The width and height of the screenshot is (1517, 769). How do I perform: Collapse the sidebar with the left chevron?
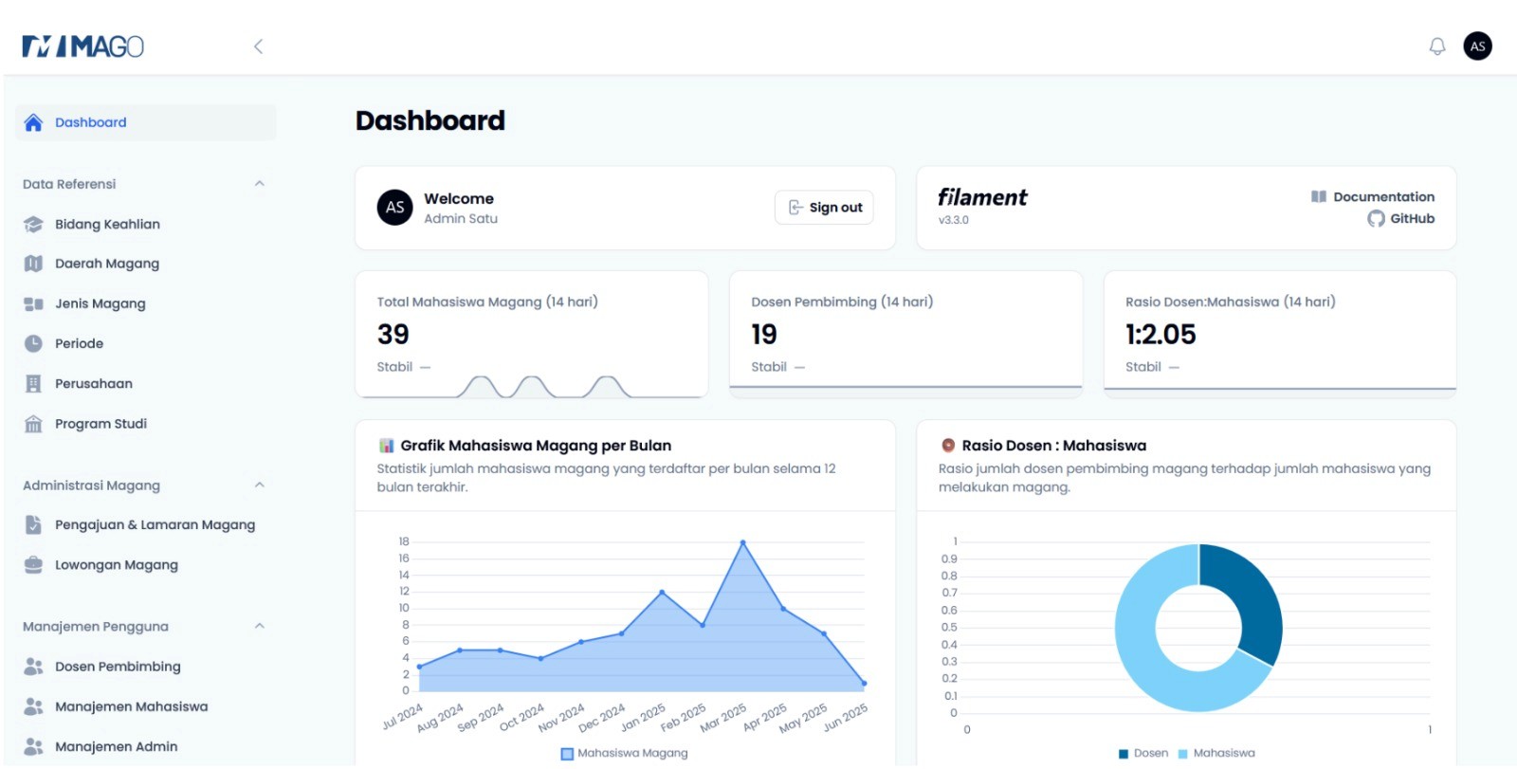coord(258,46)
